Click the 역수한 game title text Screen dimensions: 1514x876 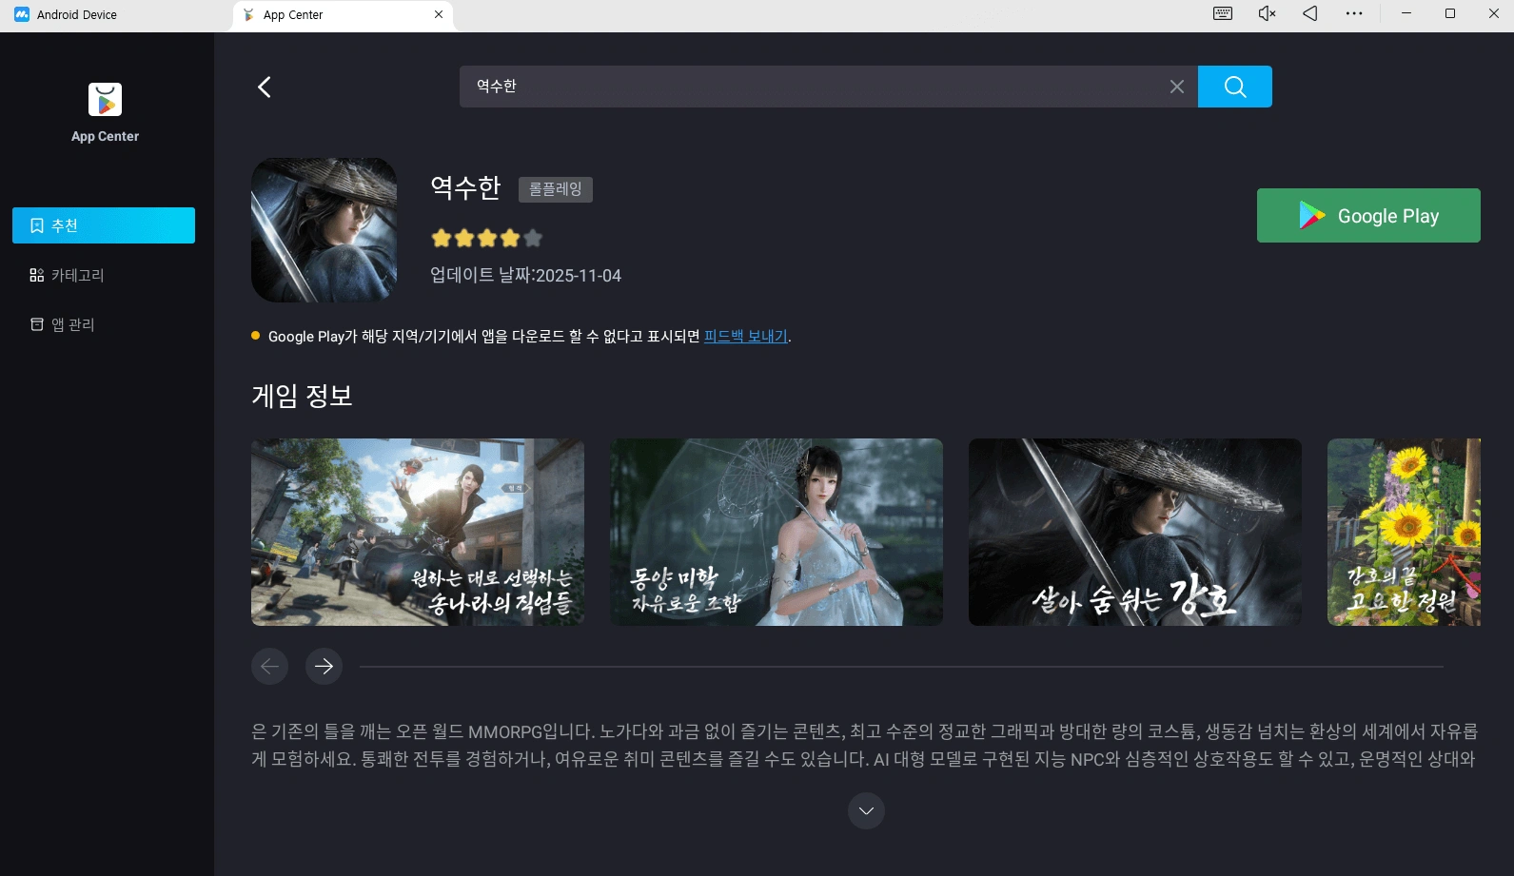465,186
